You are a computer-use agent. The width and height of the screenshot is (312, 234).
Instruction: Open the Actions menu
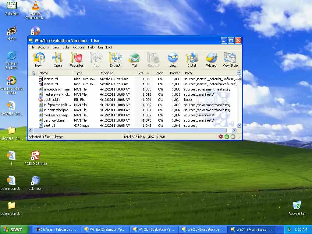tap(43, 47)
